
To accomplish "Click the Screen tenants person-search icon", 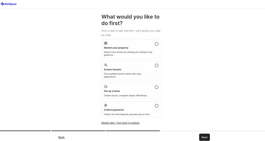I will coord(106,65).
